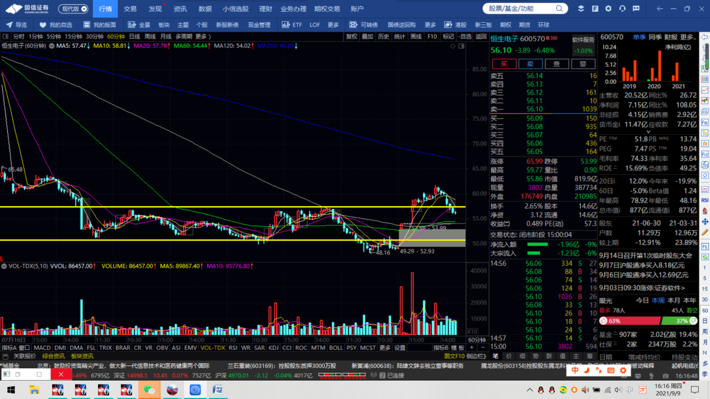This screenshot has width=710, height=399.
Task: Click the orange gear icon in input-method bar
Action: [x=623, y=371]
